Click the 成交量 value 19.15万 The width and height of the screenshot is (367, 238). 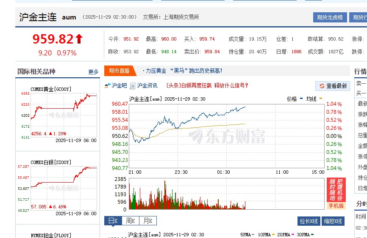pyautogui.click(x=258, y=39)
